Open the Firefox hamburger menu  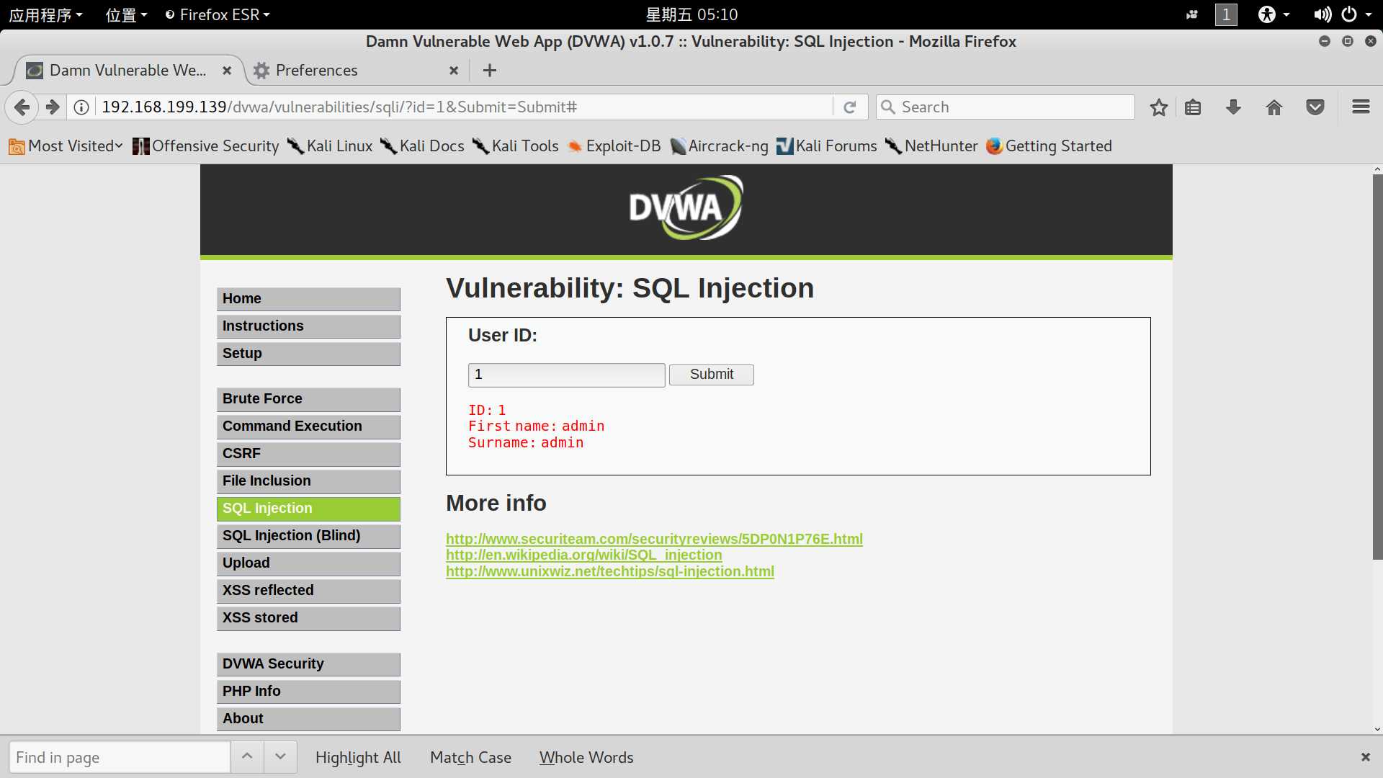pyautogui.click(x=1361, y=107)
